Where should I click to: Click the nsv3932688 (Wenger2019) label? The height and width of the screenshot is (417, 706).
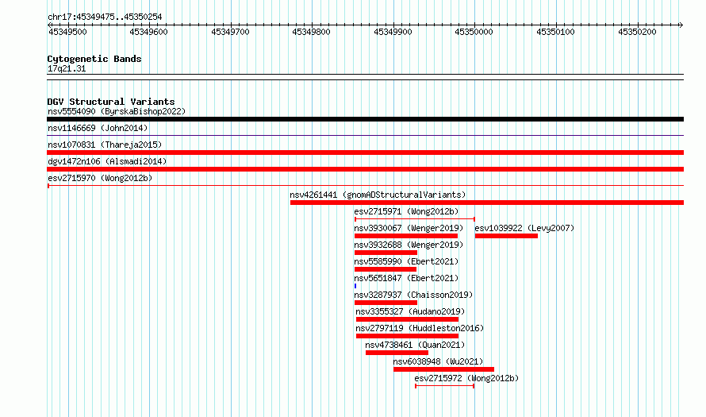tap(409, 245)
